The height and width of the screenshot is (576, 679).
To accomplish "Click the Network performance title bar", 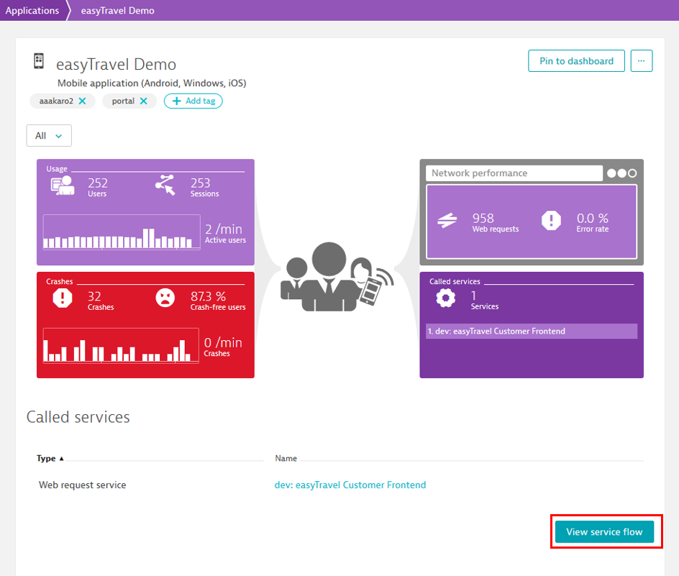I will (514, 173).
